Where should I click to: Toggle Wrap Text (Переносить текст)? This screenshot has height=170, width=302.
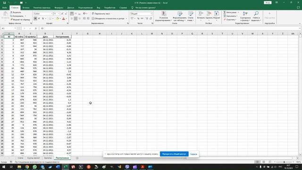tap(101, 14)
